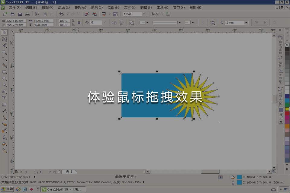Open the Application launcher icon

click(x=104, y=14)
